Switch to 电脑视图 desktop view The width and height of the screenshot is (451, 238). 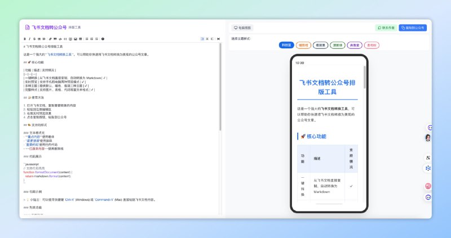(242, 28)
